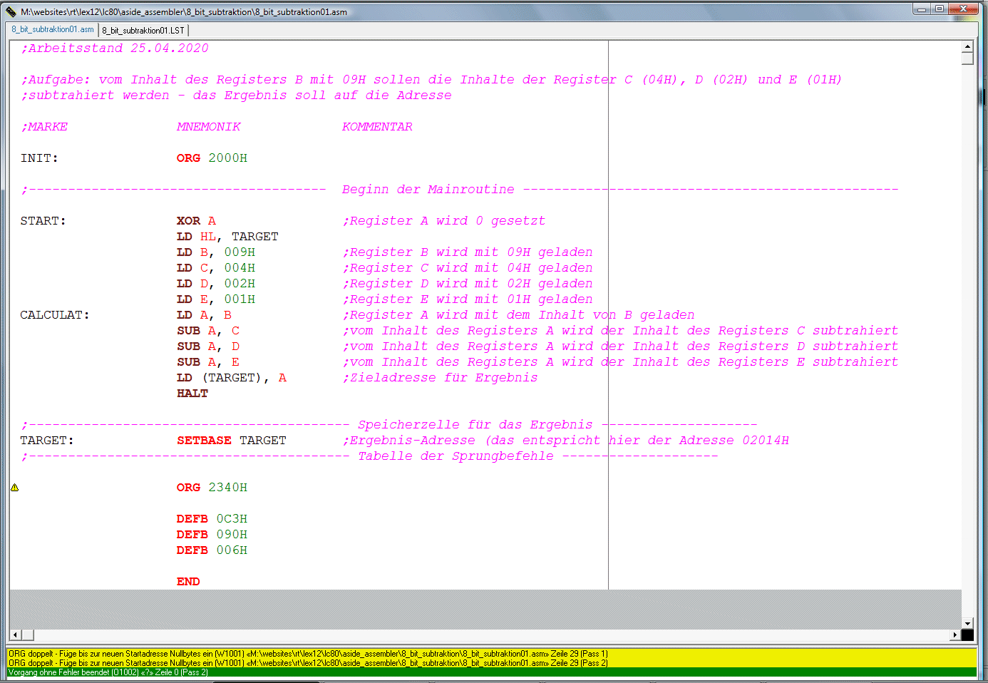Select the Pass 1 ORG doppelt warning

click(x=308, y=653)
